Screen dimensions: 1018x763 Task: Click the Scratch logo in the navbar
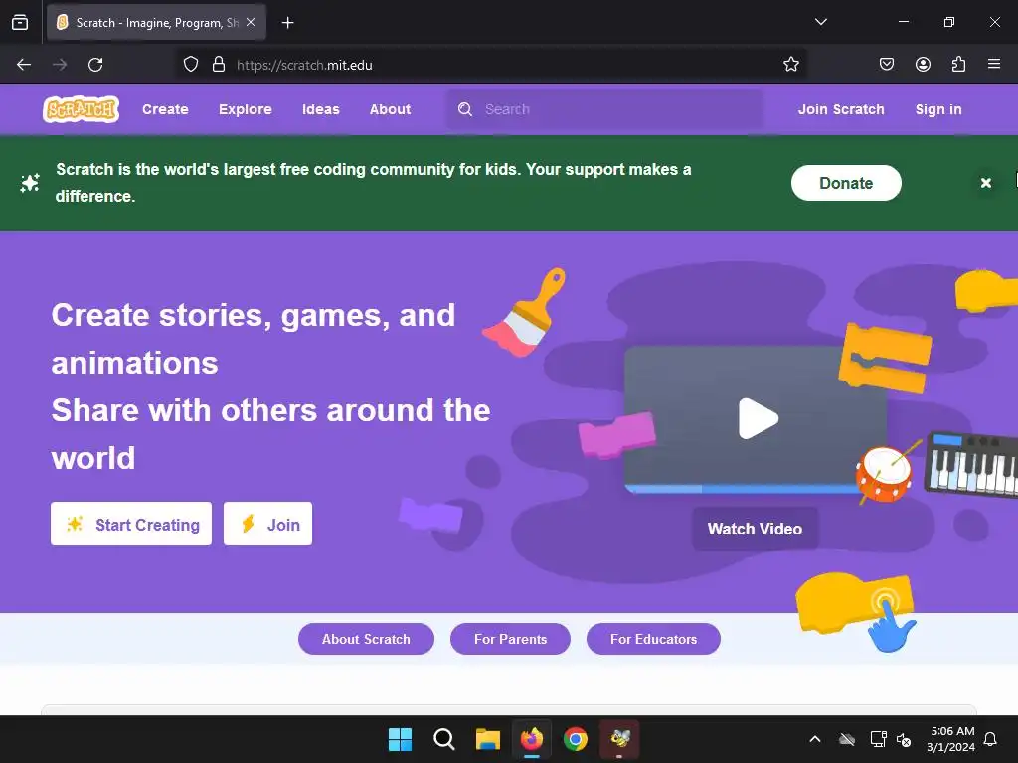pos(82,109)
